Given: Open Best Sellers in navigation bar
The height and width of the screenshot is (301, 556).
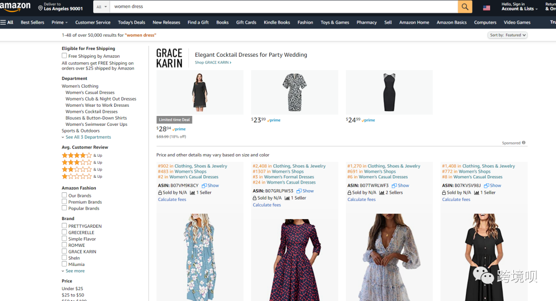Looking at the screenshot, I should pos(32,22).
